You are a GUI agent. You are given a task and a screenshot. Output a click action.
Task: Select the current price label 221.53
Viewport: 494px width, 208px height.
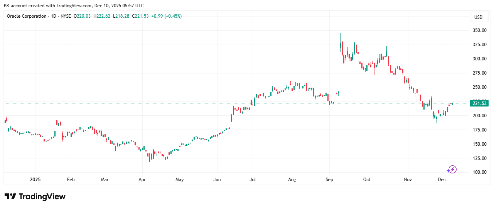point(479,103)
